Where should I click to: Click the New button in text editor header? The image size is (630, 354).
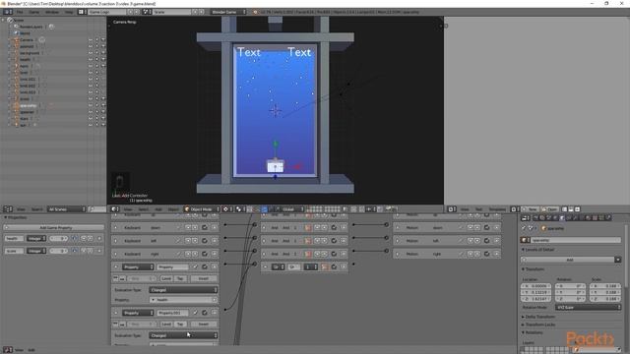[531, 209]
